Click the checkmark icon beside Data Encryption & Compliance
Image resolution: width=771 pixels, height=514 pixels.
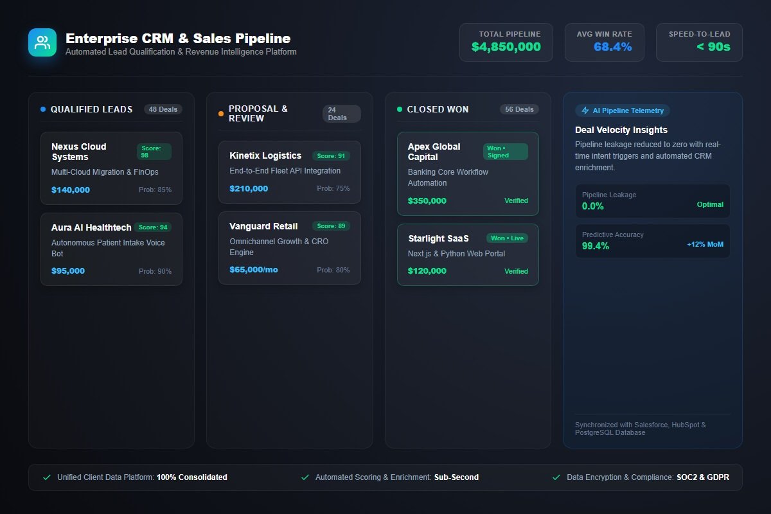[x=556, y=477]
